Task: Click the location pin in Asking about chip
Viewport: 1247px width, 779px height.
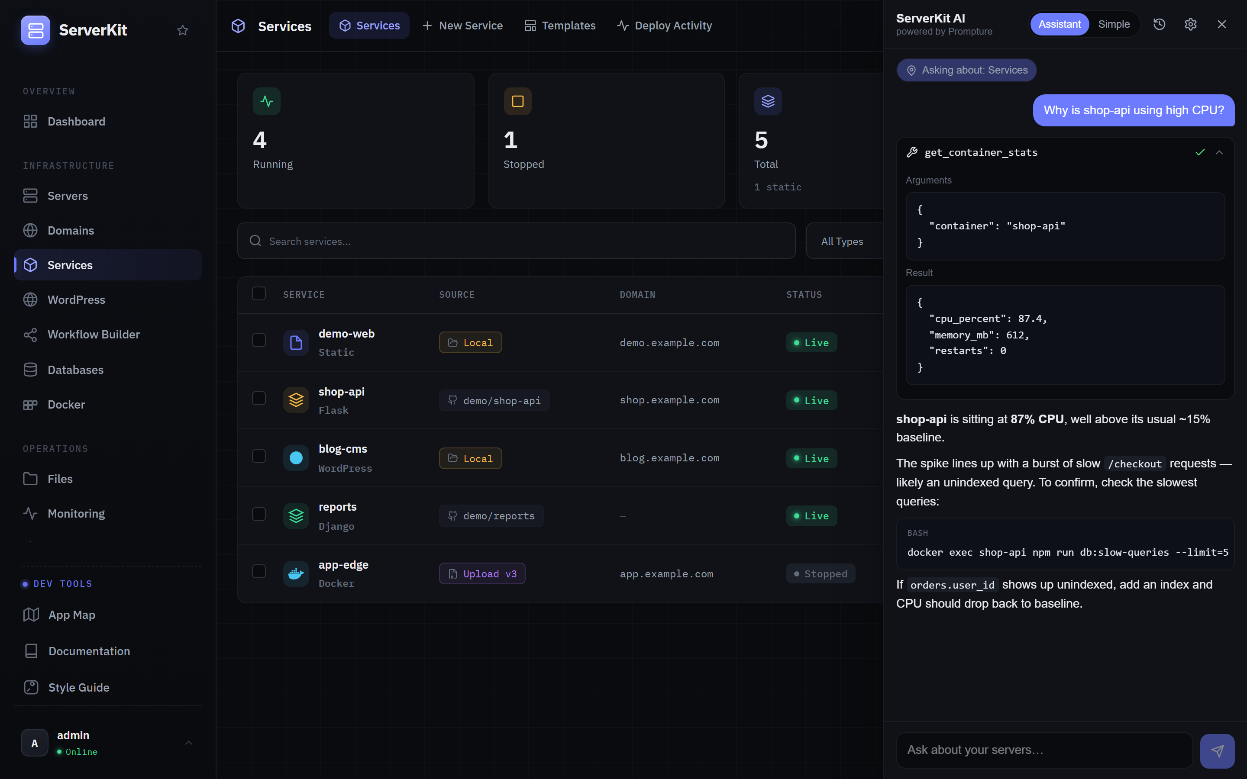Action: [911, 71]
